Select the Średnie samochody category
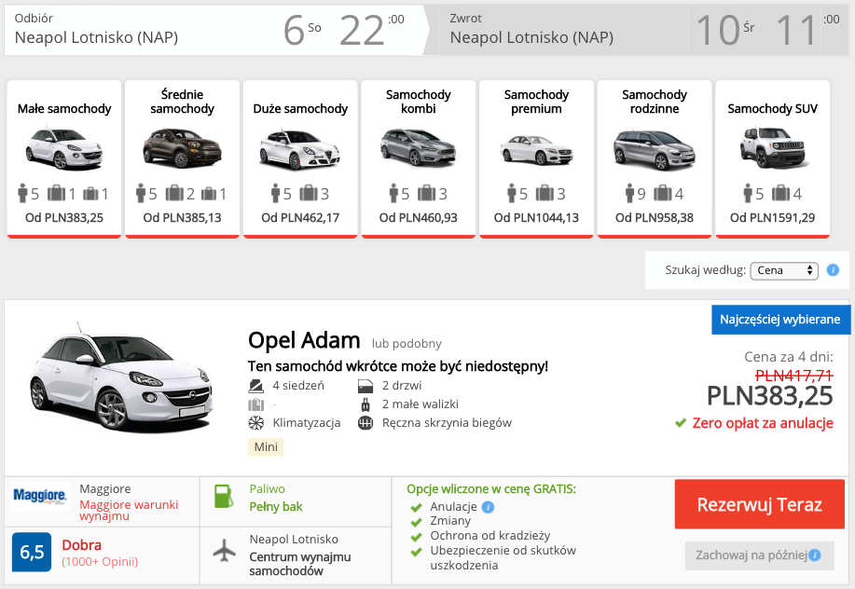The image size is (855, 589). (x=182, y=159)
